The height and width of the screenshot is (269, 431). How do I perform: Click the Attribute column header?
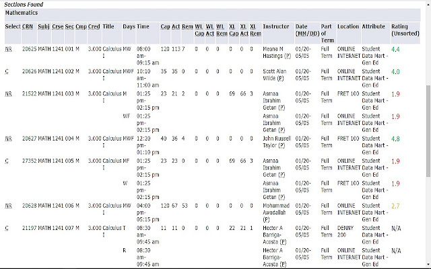click(373, 27)
